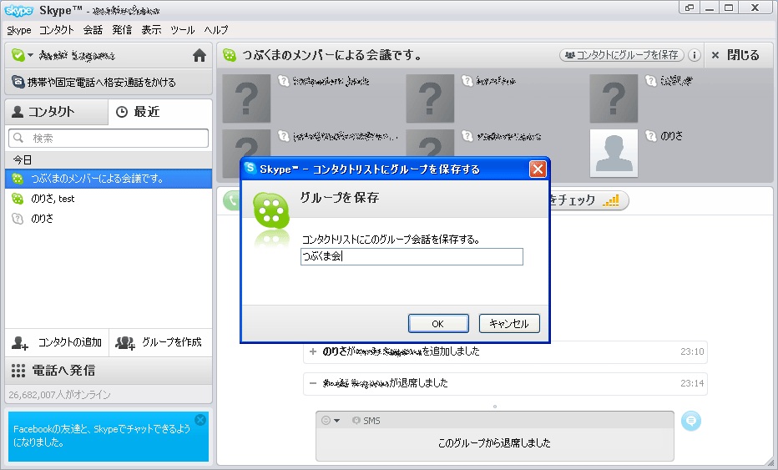
Task: Click the Skype home icon
Action: pyautogui.click(x=200, y=55)
